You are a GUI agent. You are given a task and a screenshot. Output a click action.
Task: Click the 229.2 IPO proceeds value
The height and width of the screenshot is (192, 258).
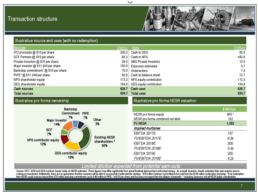[124, 52]
